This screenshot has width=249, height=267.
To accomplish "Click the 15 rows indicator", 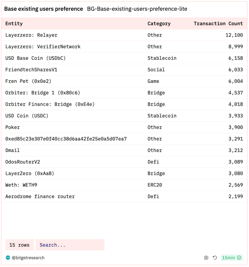I will pos(19,245).
